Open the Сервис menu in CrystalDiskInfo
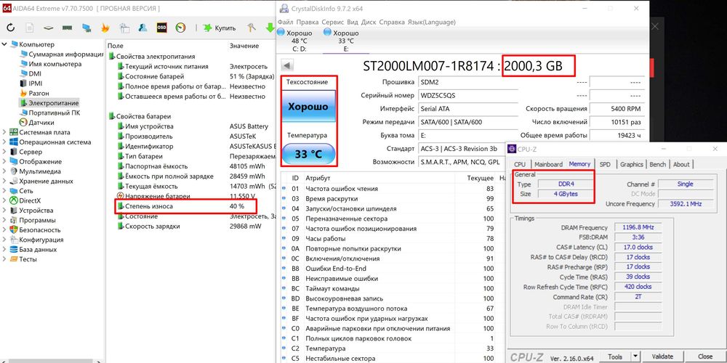Screen dimensions: 727x363 (332, 23)
